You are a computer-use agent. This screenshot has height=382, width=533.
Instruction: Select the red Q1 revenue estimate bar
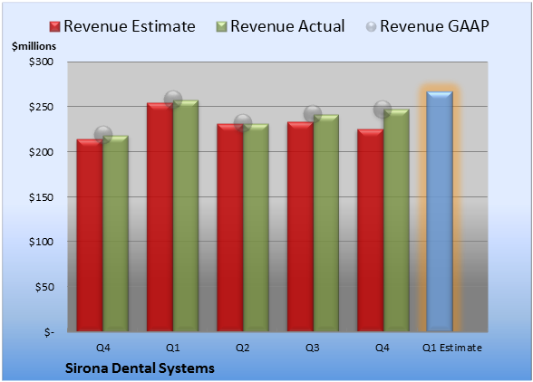coord(160,217)
